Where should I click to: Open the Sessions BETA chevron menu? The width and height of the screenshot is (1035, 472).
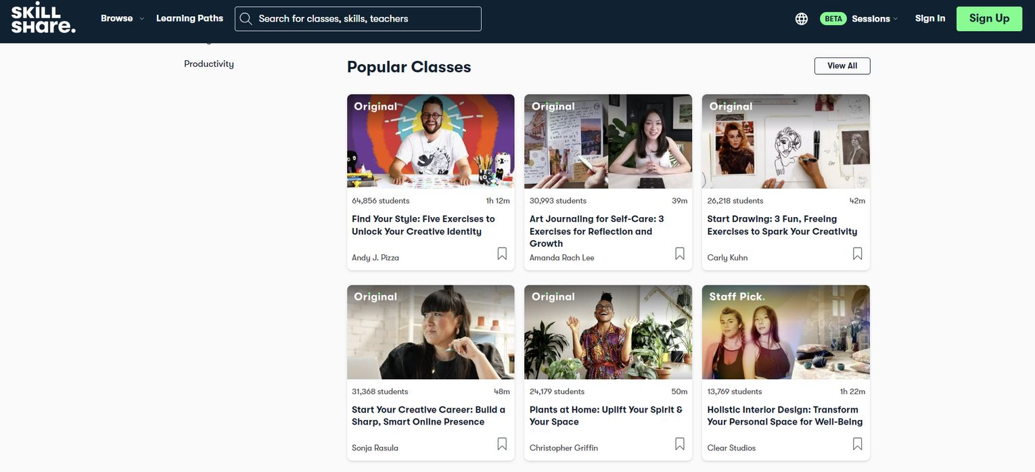click(x=896, y=18)
